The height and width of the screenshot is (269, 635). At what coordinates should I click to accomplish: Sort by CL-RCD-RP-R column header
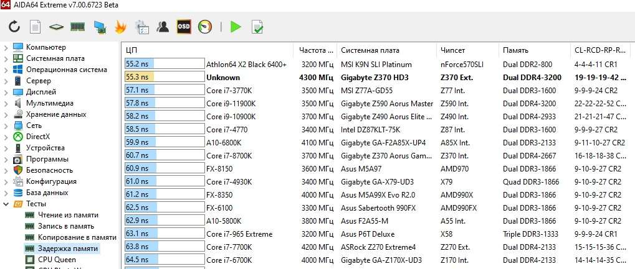(x=600, y=50)
